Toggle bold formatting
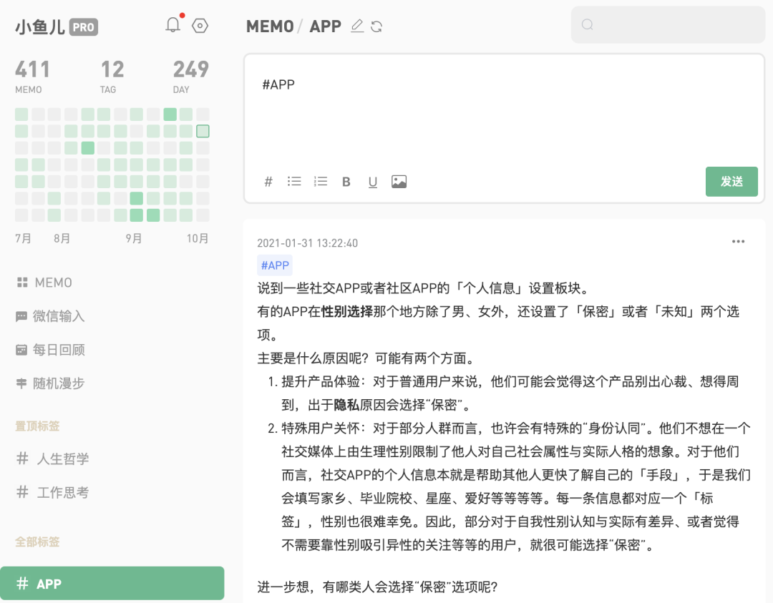The image size is (773, 603). (346, 182)
